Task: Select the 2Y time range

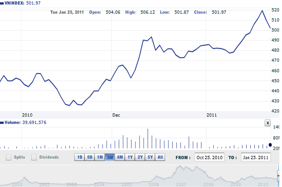Action: click(x=140, y=157)
